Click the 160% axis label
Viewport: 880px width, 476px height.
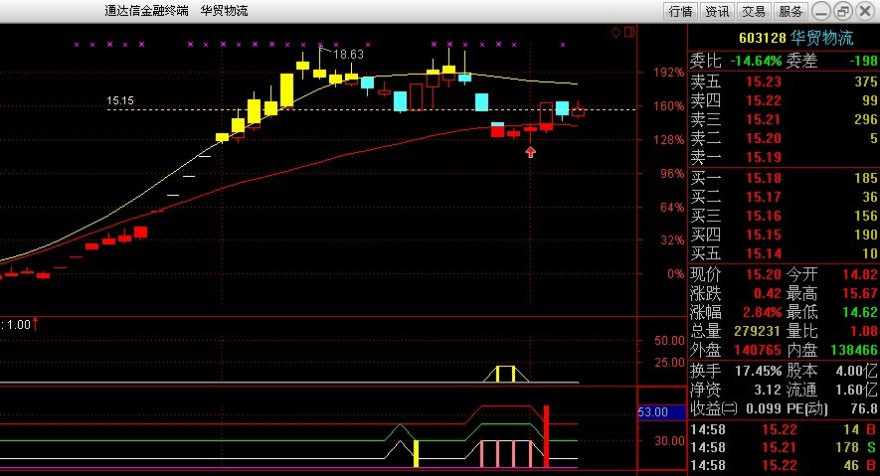click(x=668, y=106)
